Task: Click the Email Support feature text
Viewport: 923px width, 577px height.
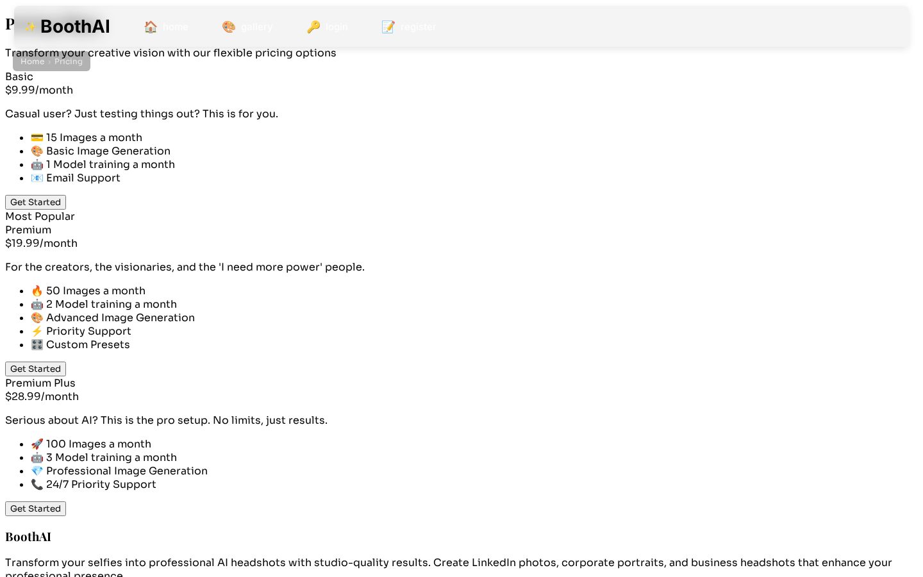Action: (x=83, y=178)
